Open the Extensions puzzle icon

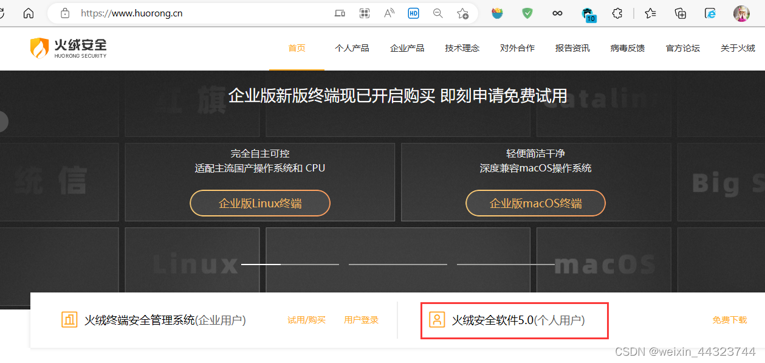[x=617, y=13]
